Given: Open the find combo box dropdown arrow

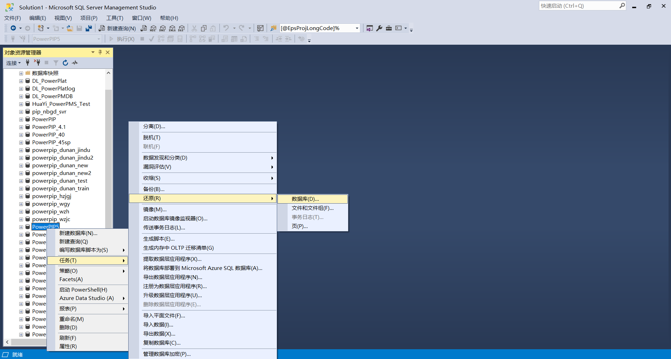Looking at the screenshot, I should (x=357, y=28).
